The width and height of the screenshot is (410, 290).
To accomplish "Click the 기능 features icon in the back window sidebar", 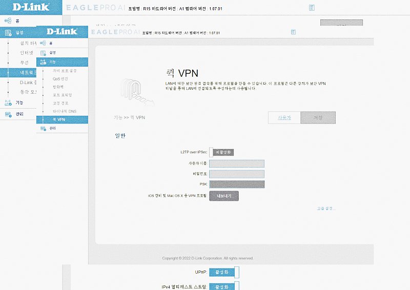I will coord(8,102).
